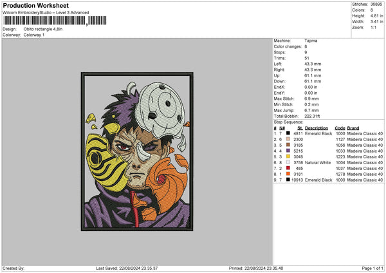Click the Height value '4.81 in'
This screenshot has width=386, height=273.
coord(376,15)
